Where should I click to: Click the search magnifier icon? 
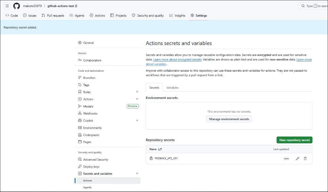pyautogui.click(x=303, y=6)
